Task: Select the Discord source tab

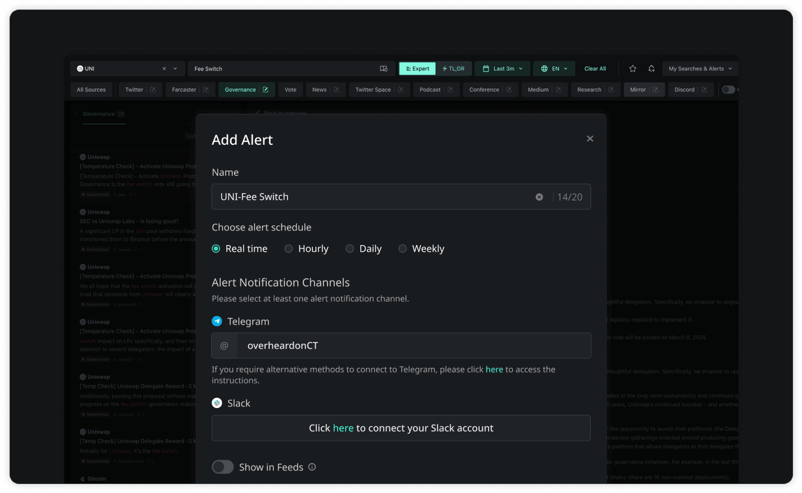Action: point(684,90)
